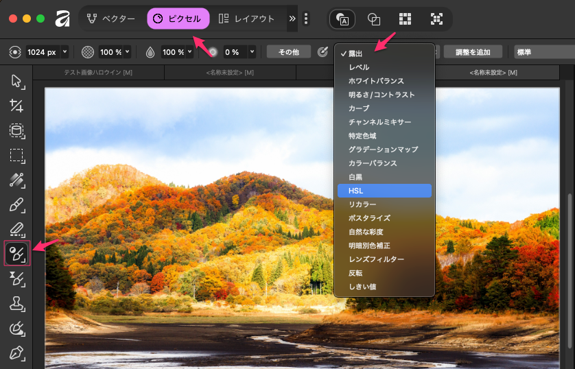
Task: Expand the double-chevron studio overflow
Action: pyautogui.click(x=292, y=19)
